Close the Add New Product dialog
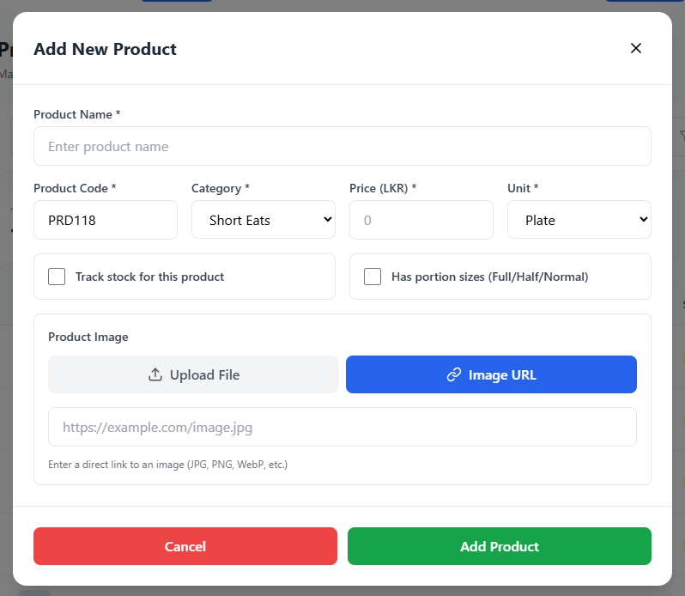Image resolution: width=685 pixels, height=596 pixels. pos(636,48)
